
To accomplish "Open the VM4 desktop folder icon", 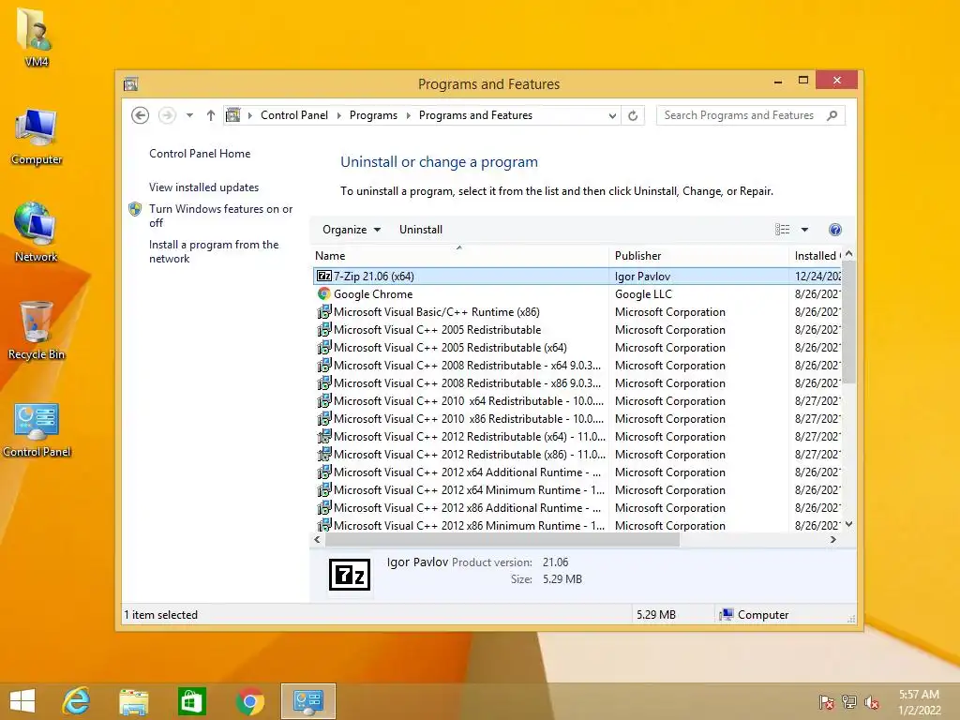I will pos(37,37).
